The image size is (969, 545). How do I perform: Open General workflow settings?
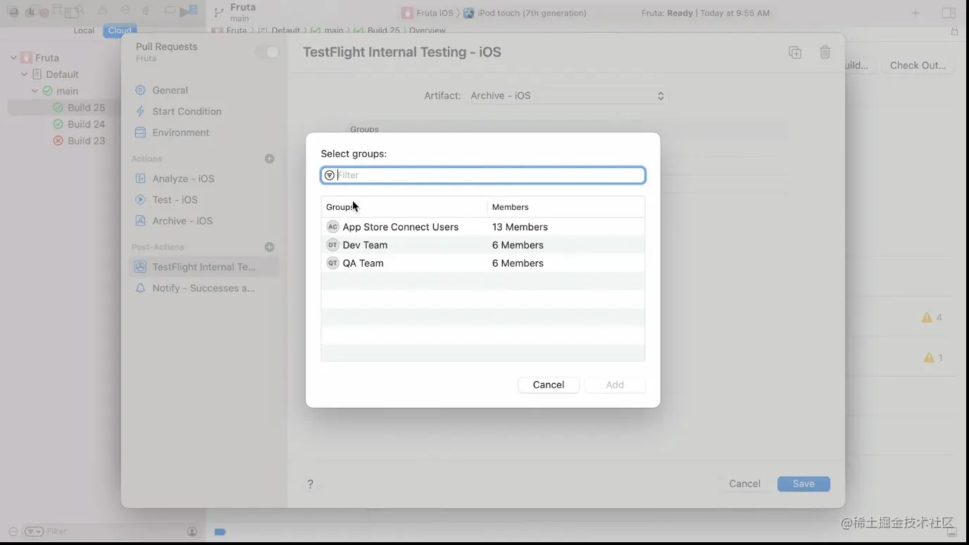(204, 90)
